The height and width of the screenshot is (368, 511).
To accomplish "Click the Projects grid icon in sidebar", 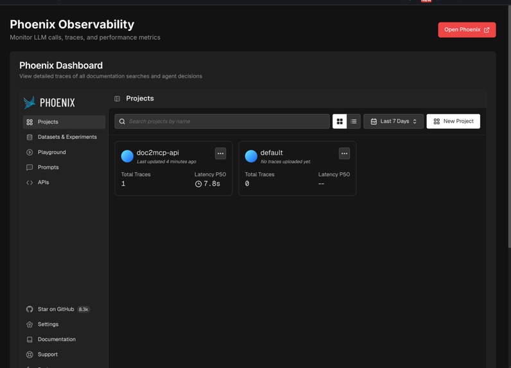I will 30,122.
